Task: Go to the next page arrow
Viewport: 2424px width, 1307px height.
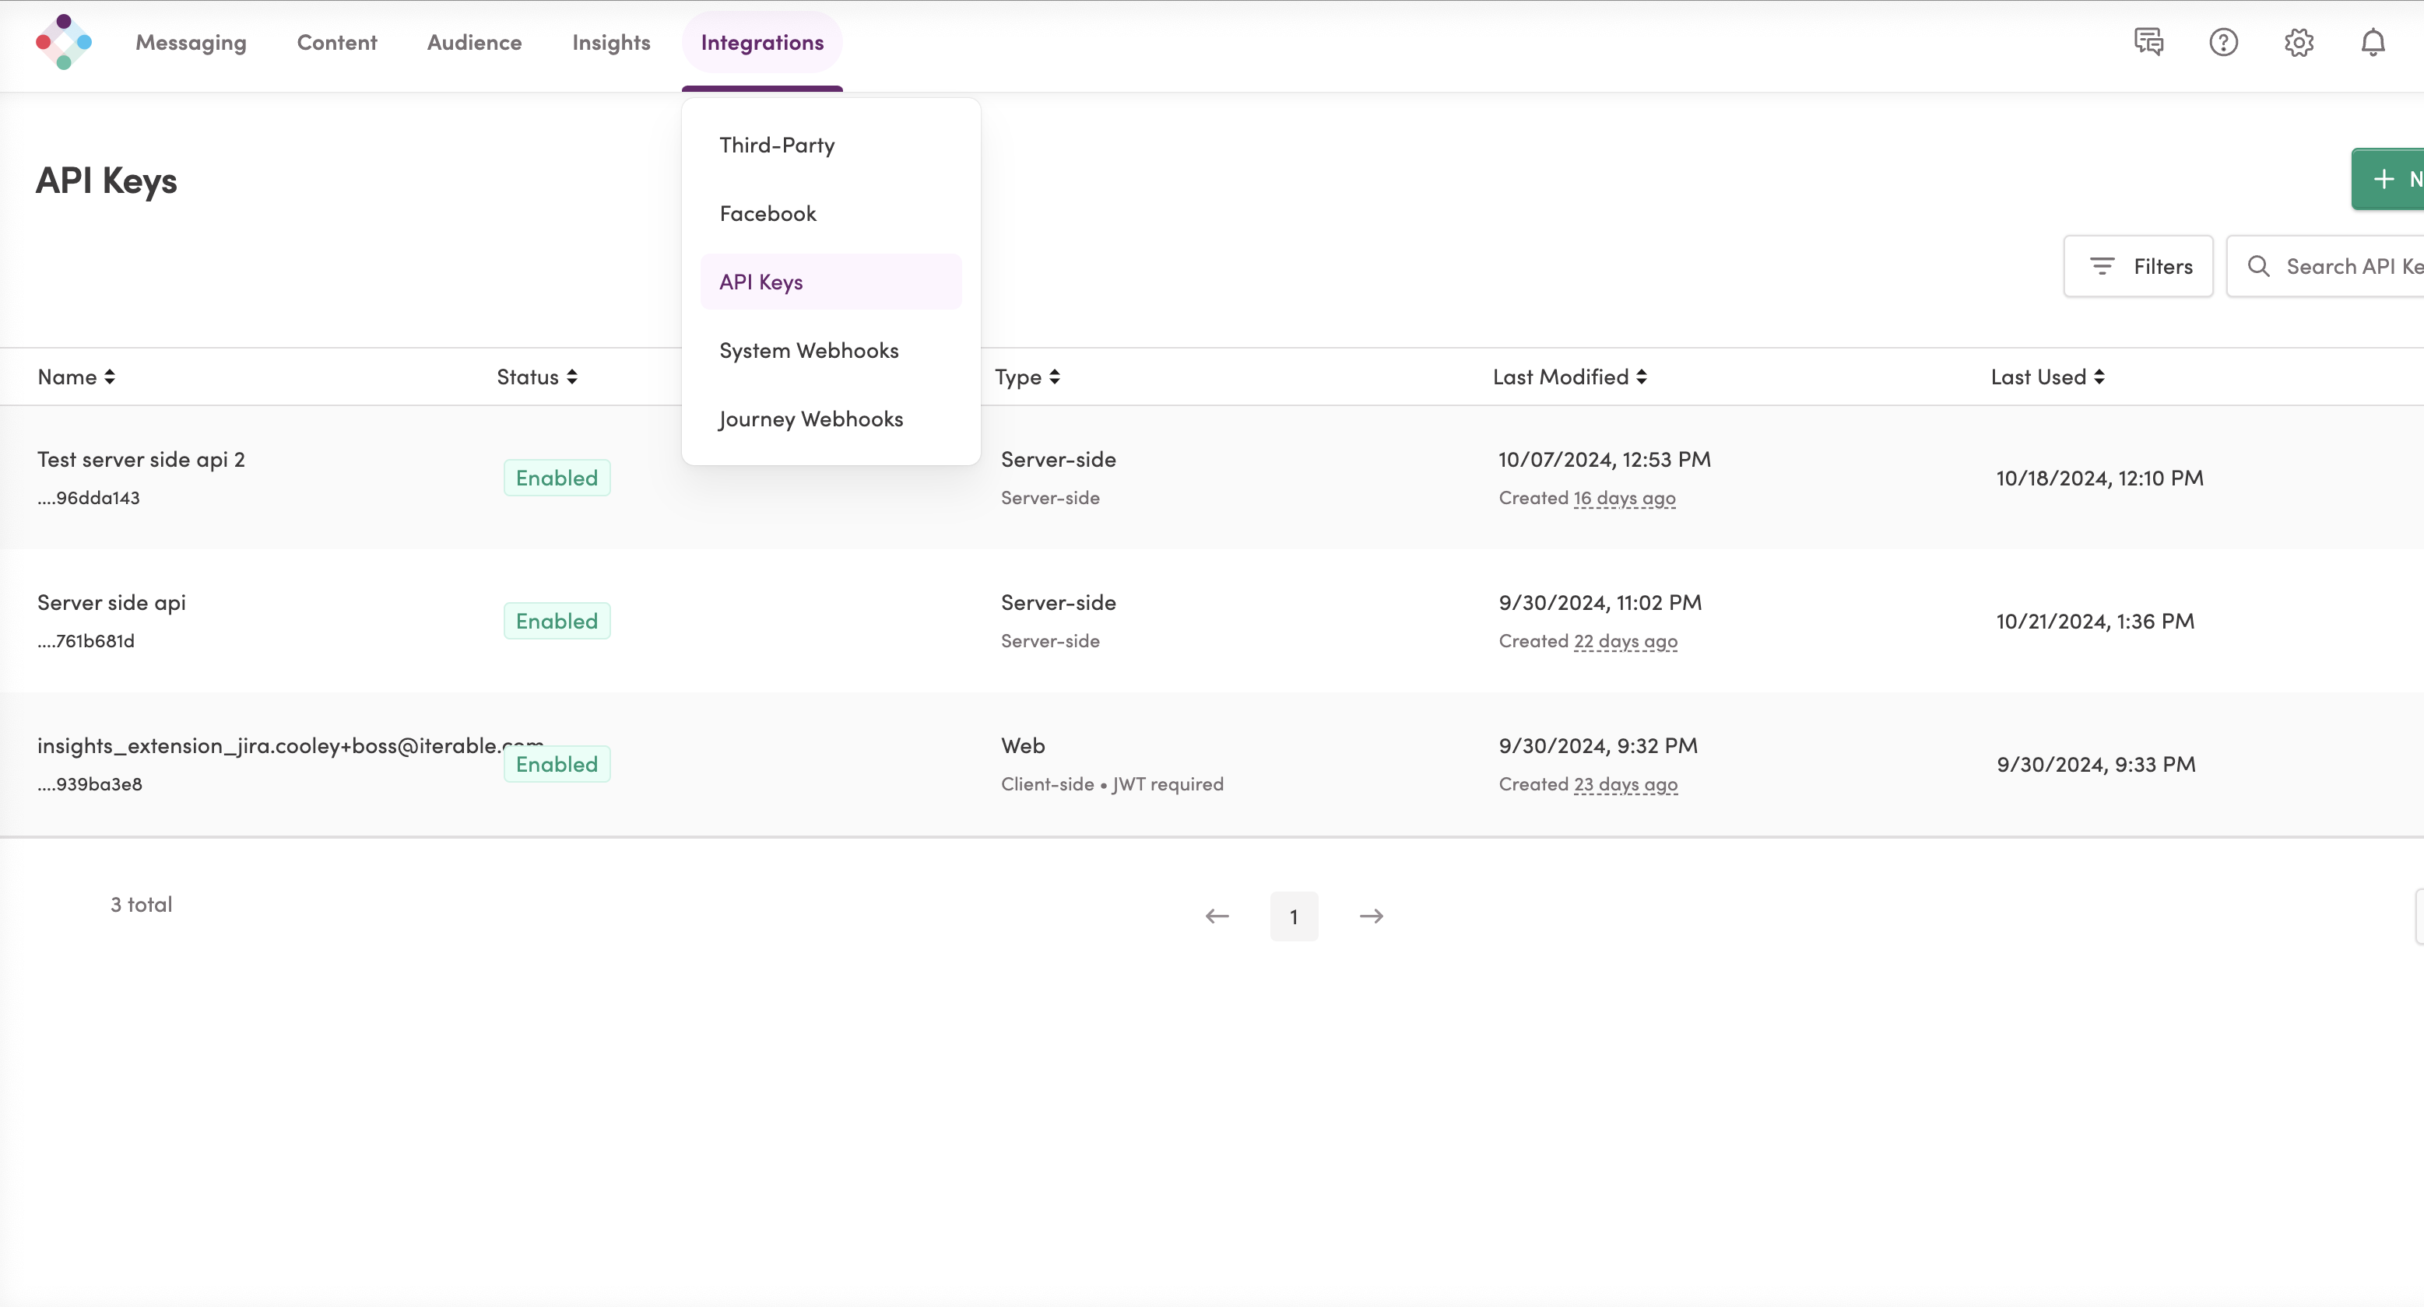Action: click(x=1371, y=916)
